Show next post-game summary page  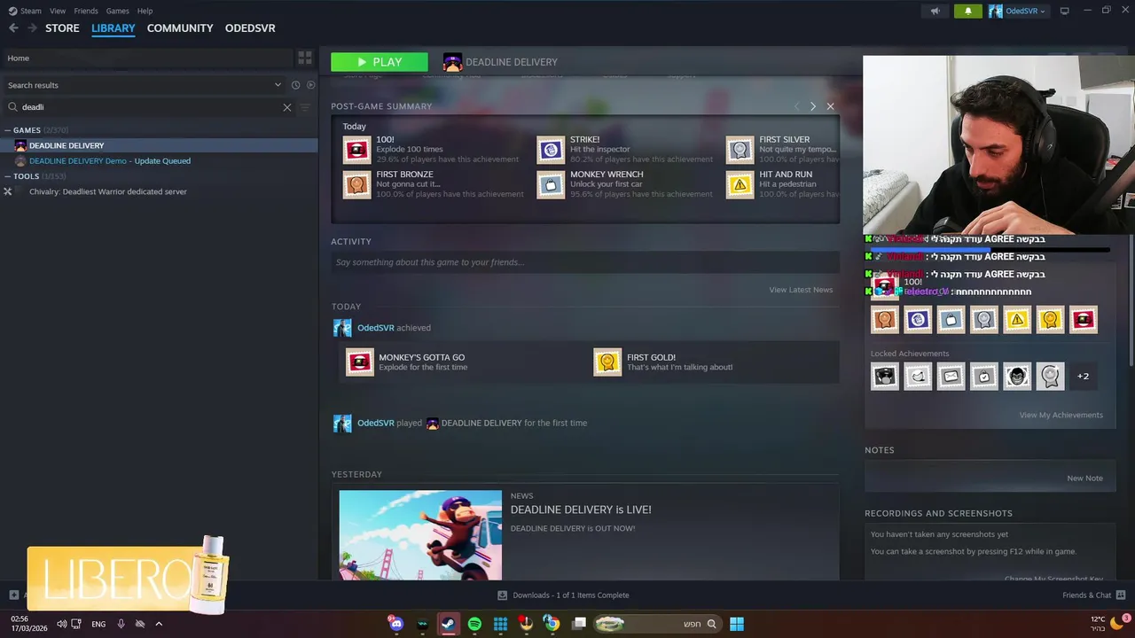[x=813, y=106]
